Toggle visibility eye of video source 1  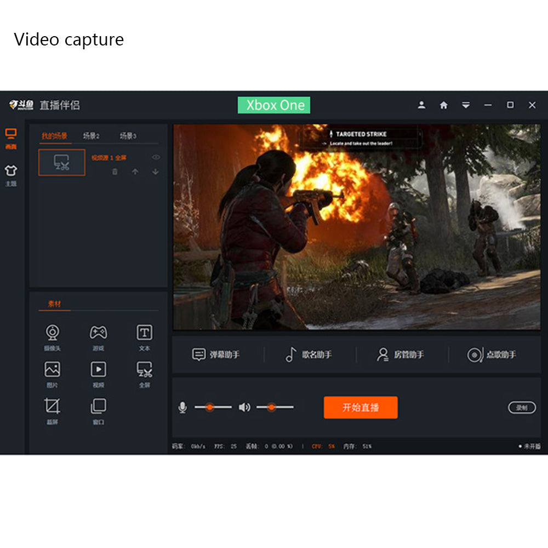(156, 157)
